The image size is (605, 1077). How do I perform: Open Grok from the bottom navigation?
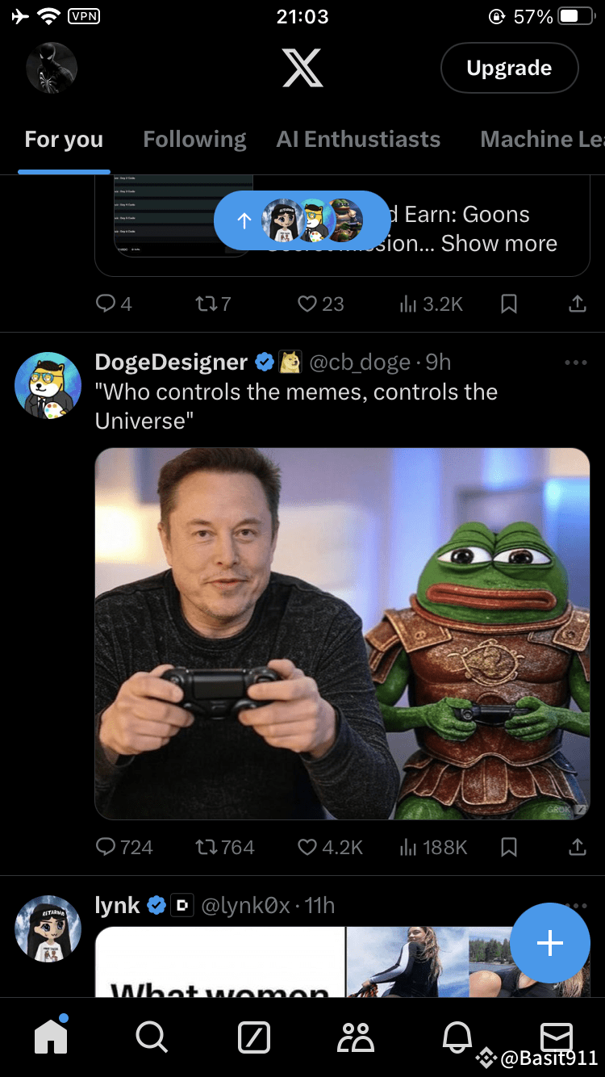pos(254,1037)
